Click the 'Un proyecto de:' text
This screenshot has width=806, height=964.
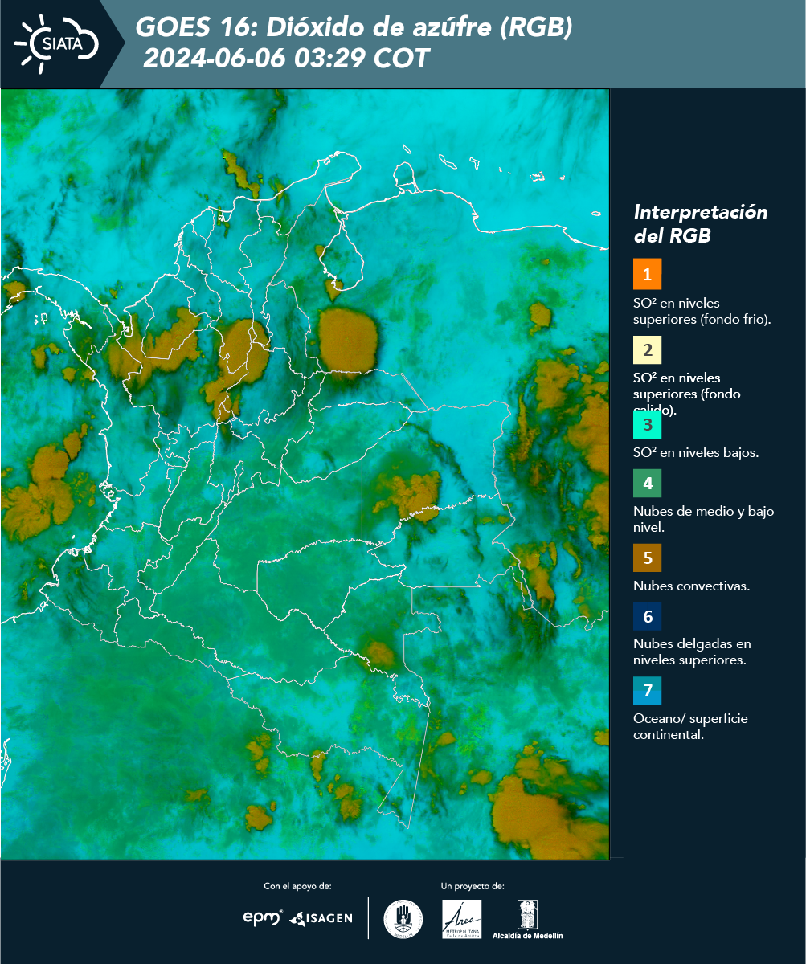point(473,886)
